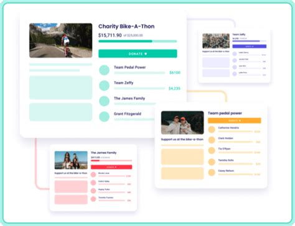This screenshot has height=226, width=295.
Task: Click the purple donate button on small Team Zeffy card
Action: [249, 47]
